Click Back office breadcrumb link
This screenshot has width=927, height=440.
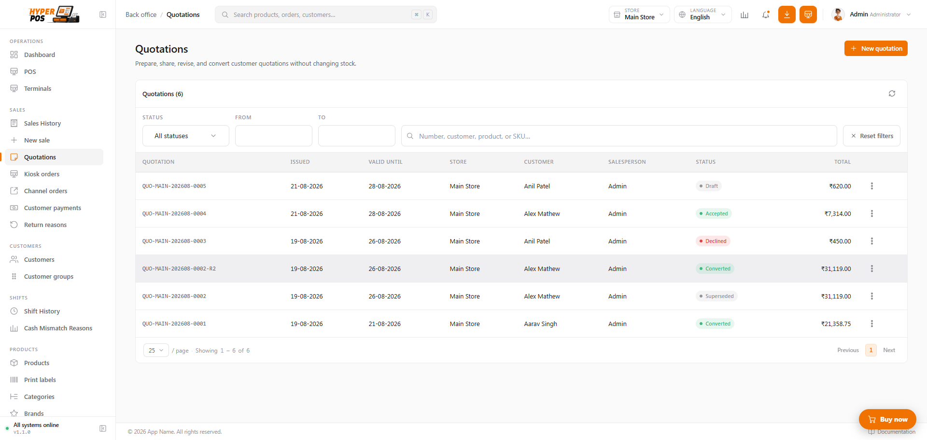141,14
